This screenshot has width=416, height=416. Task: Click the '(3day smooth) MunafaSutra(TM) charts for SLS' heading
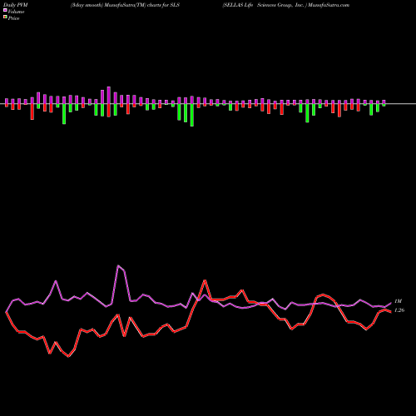[125, 5]
